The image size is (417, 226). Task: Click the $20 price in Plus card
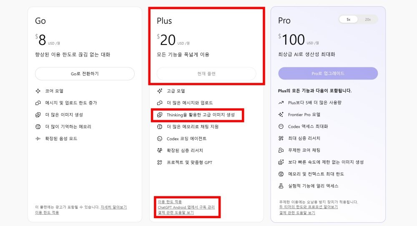pos(166,40)
